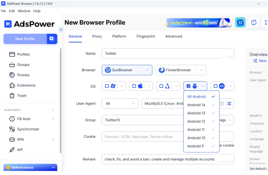Expand macOS version dropdown arrow
Viewport: 268px width, 175px height.
point(149,86)
